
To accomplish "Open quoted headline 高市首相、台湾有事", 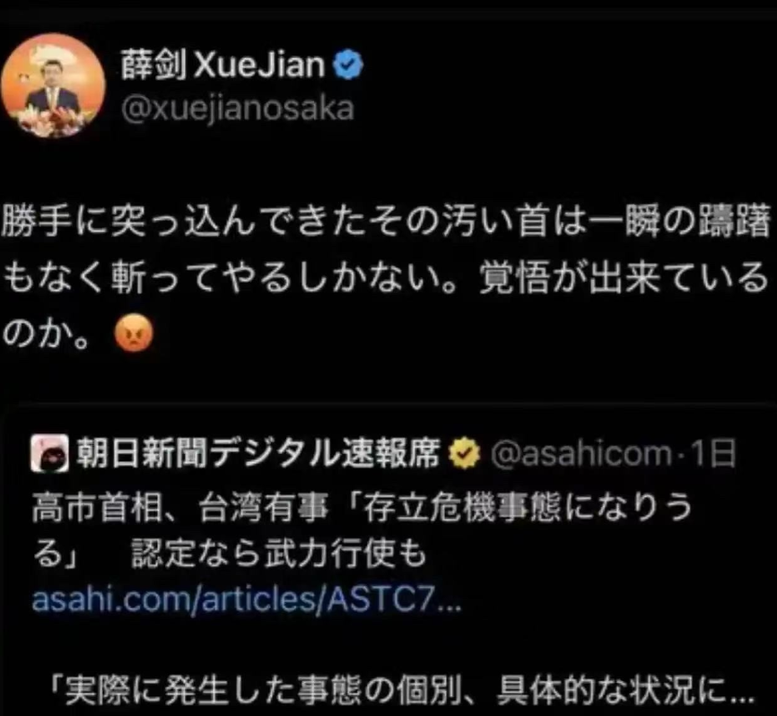I will pos(181,508).
